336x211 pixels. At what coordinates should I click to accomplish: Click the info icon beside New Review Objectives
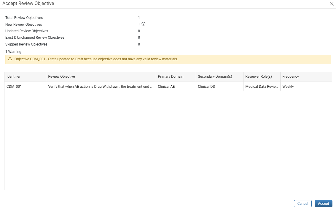pos(143,24)
